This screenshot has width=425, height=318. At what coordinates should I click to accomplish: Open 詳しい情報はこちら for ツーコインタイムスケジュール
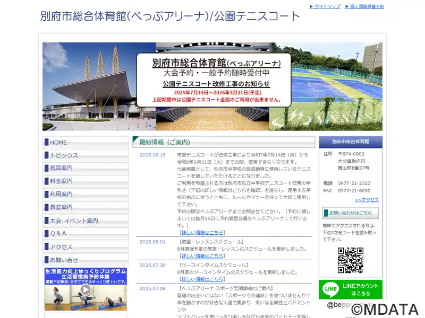point(202,279)
